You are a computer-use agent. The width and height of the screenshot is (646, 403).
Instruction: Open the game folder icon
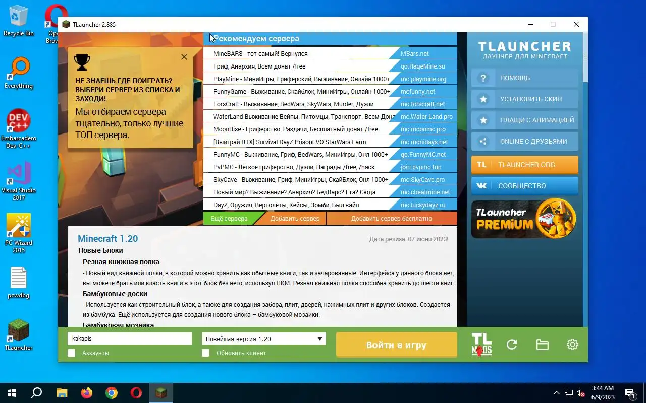coord(542,345)
